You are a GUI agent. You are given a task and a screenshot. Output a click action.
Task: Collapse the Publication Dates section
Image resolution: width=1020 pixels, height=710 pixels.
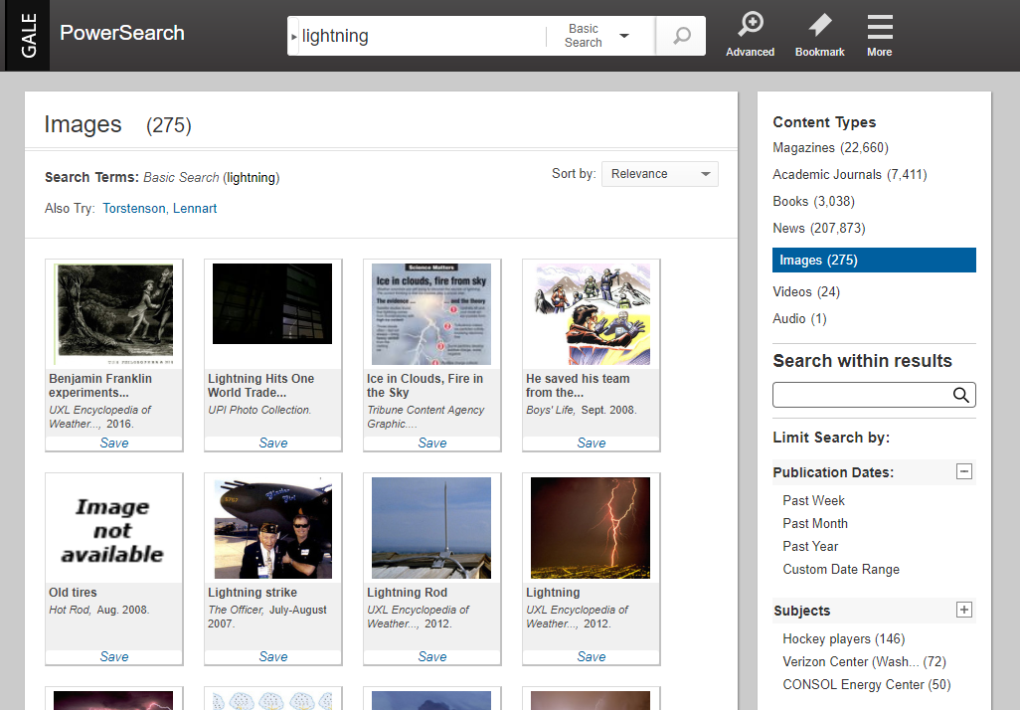[964, 471]
